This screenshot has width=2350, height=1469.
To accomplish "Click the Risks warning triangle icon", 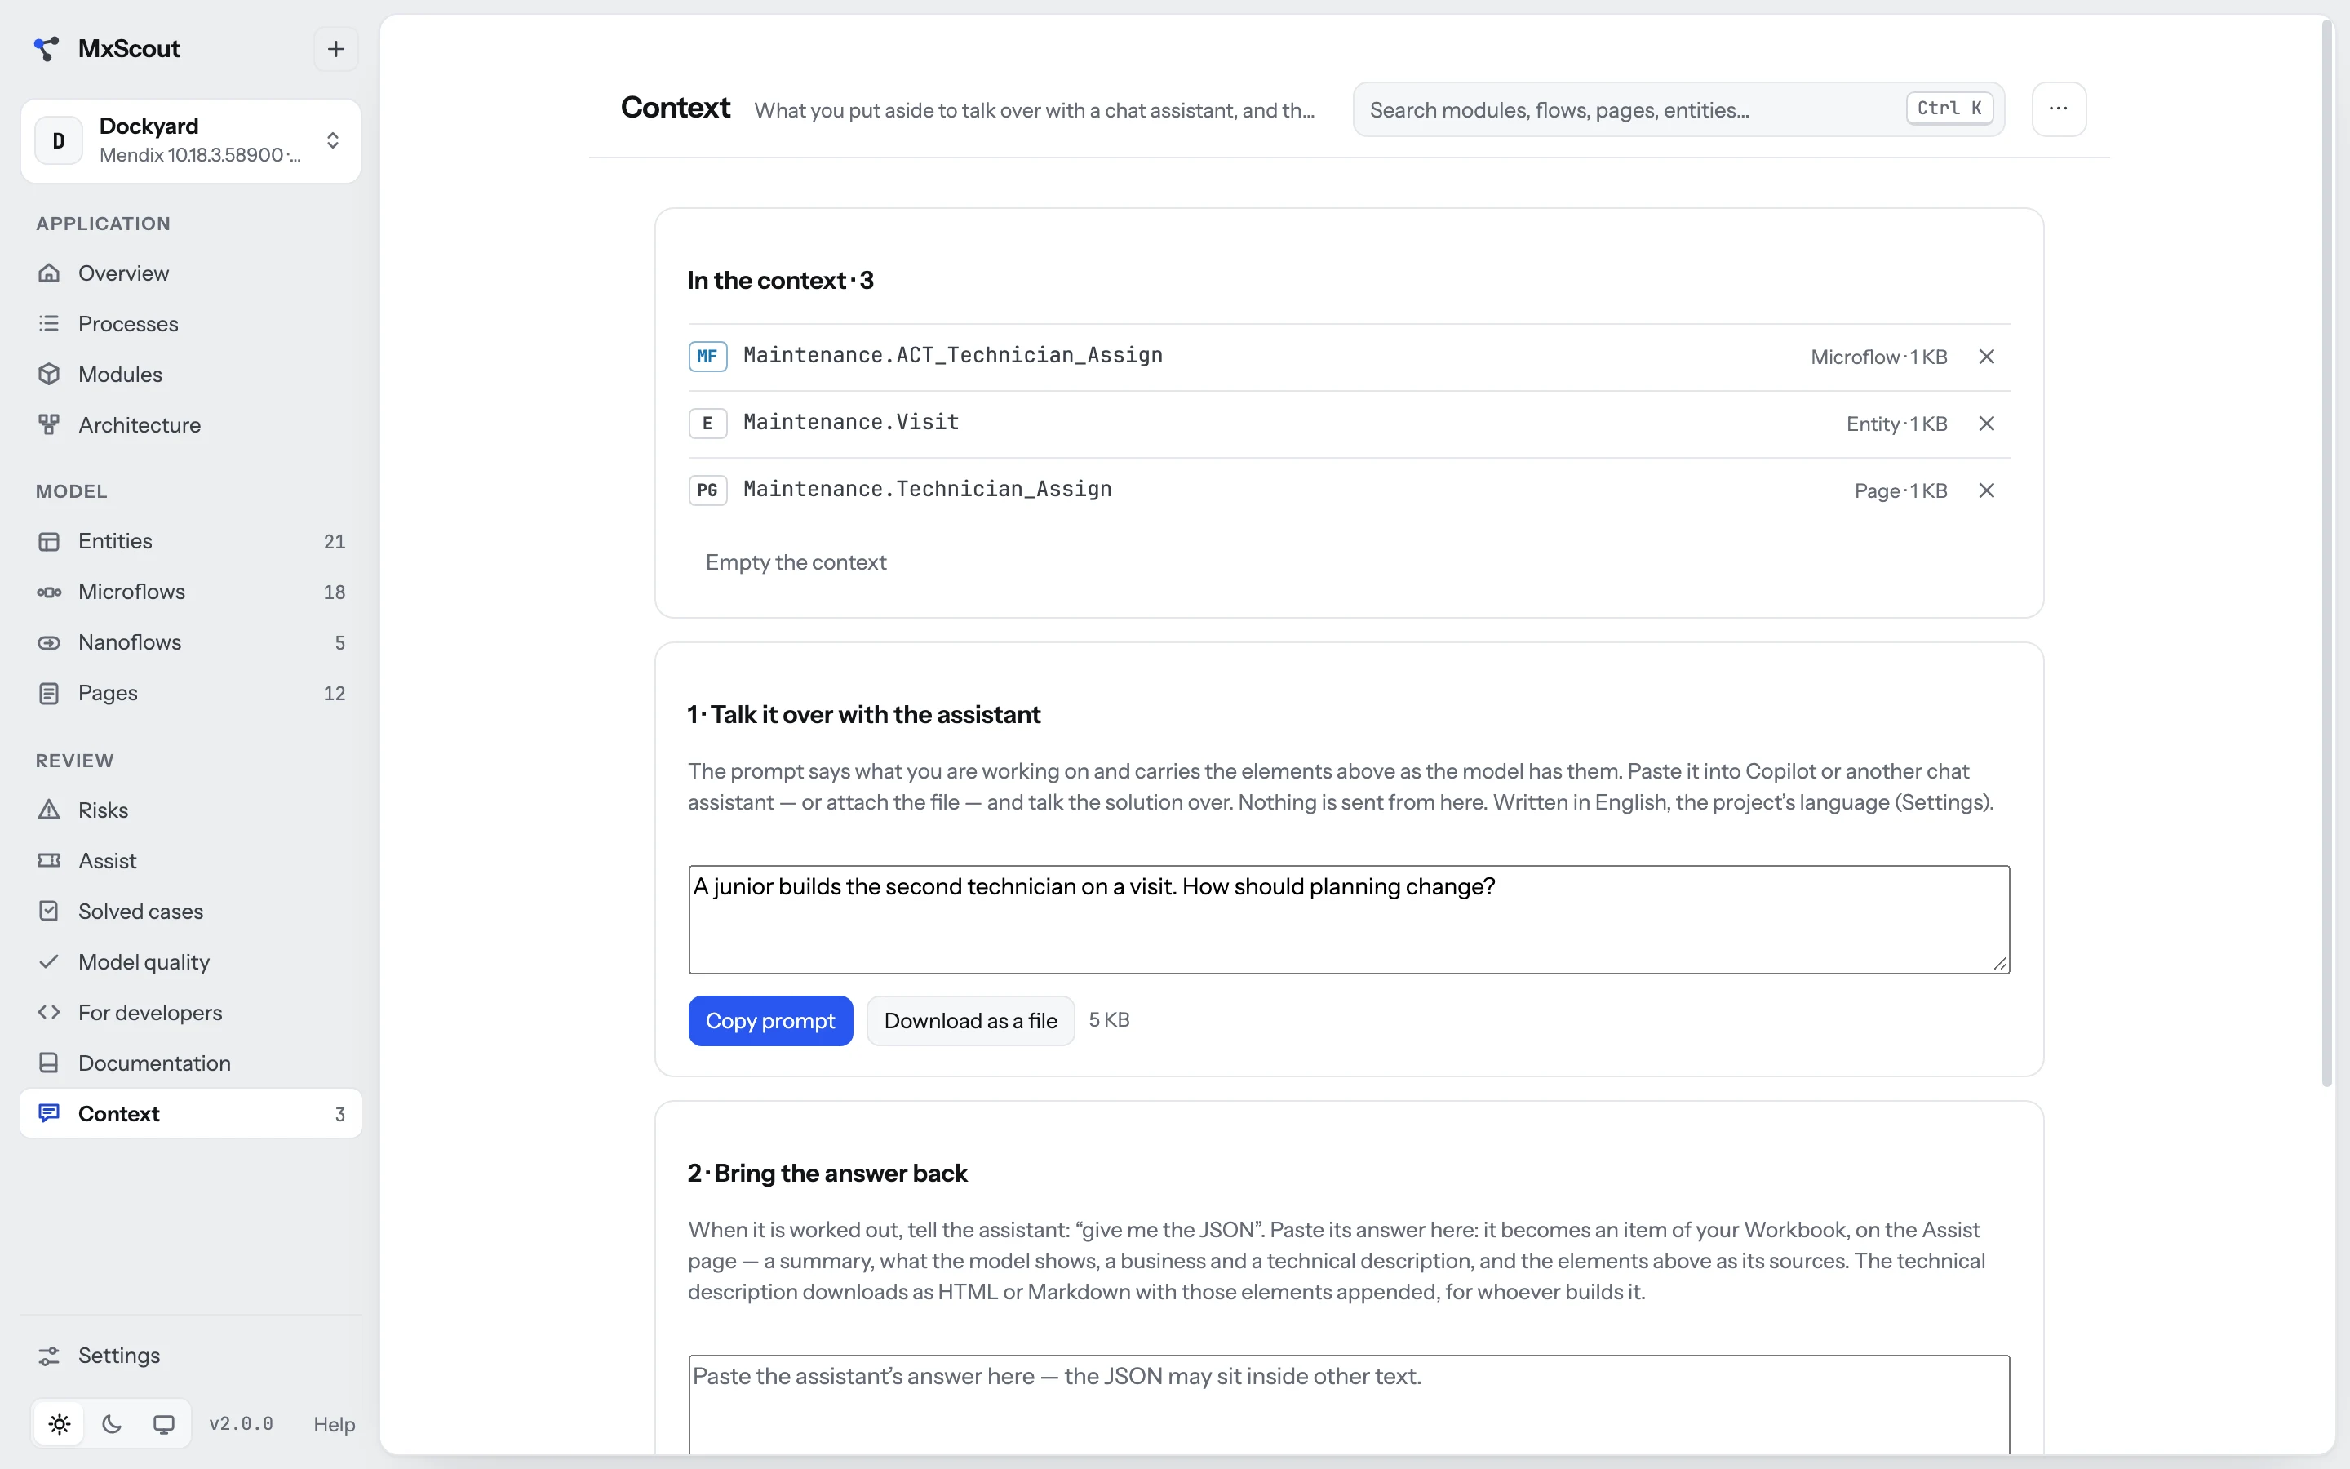I will point(49,810).
